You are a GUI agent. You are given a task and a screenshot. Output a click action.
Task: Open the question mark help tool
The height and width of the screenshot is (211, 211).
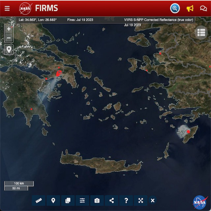126,200
